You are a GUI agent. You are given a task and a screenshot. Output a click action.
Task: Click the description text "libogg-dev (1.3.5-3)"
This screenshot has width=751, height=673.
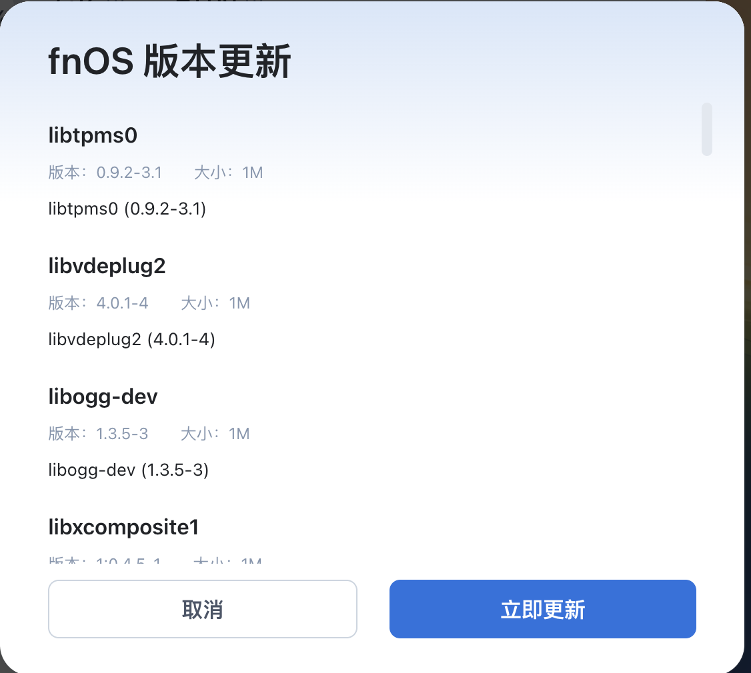(129, 470)
